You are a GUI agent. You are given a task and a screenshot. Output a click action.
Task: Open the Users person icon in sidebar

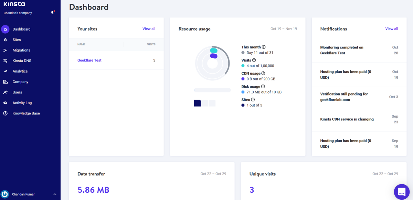pos(5,92)
